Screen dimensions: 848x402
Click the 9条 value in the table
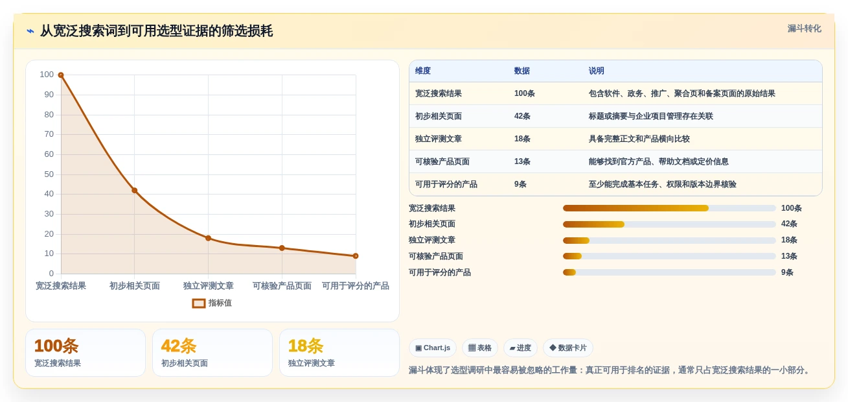point(520,184)
